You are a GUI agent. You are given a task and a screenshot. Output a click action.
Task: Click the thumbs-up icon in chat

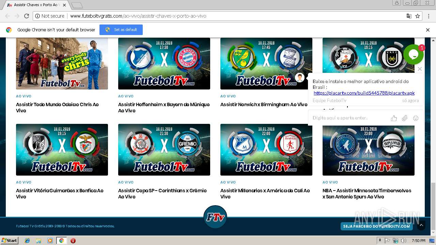click(x=394, y=118)
